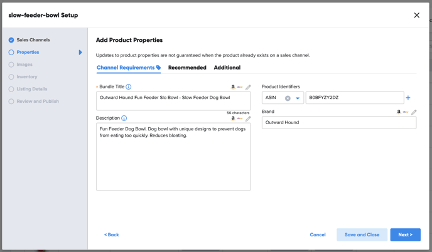The height and width of the screenshot is (252, 432).
Task: Click the Back link
Action: tap(112, 234)
